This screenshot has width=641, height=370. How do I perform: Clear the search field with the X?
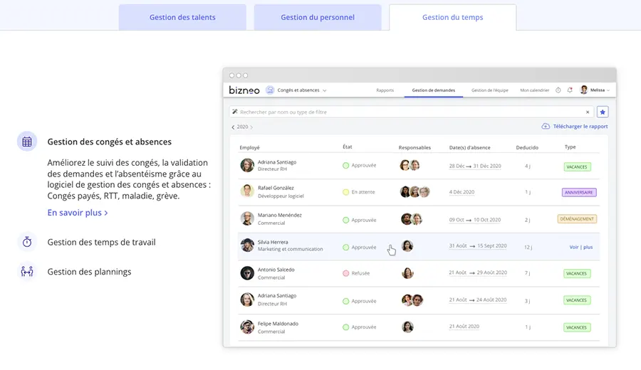[x=588, y=112]
